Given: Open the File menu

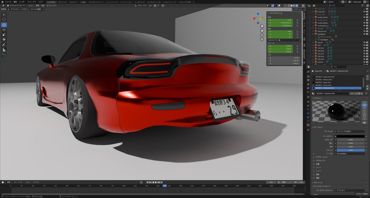Looking at the screenshot, I should (8, 2).
